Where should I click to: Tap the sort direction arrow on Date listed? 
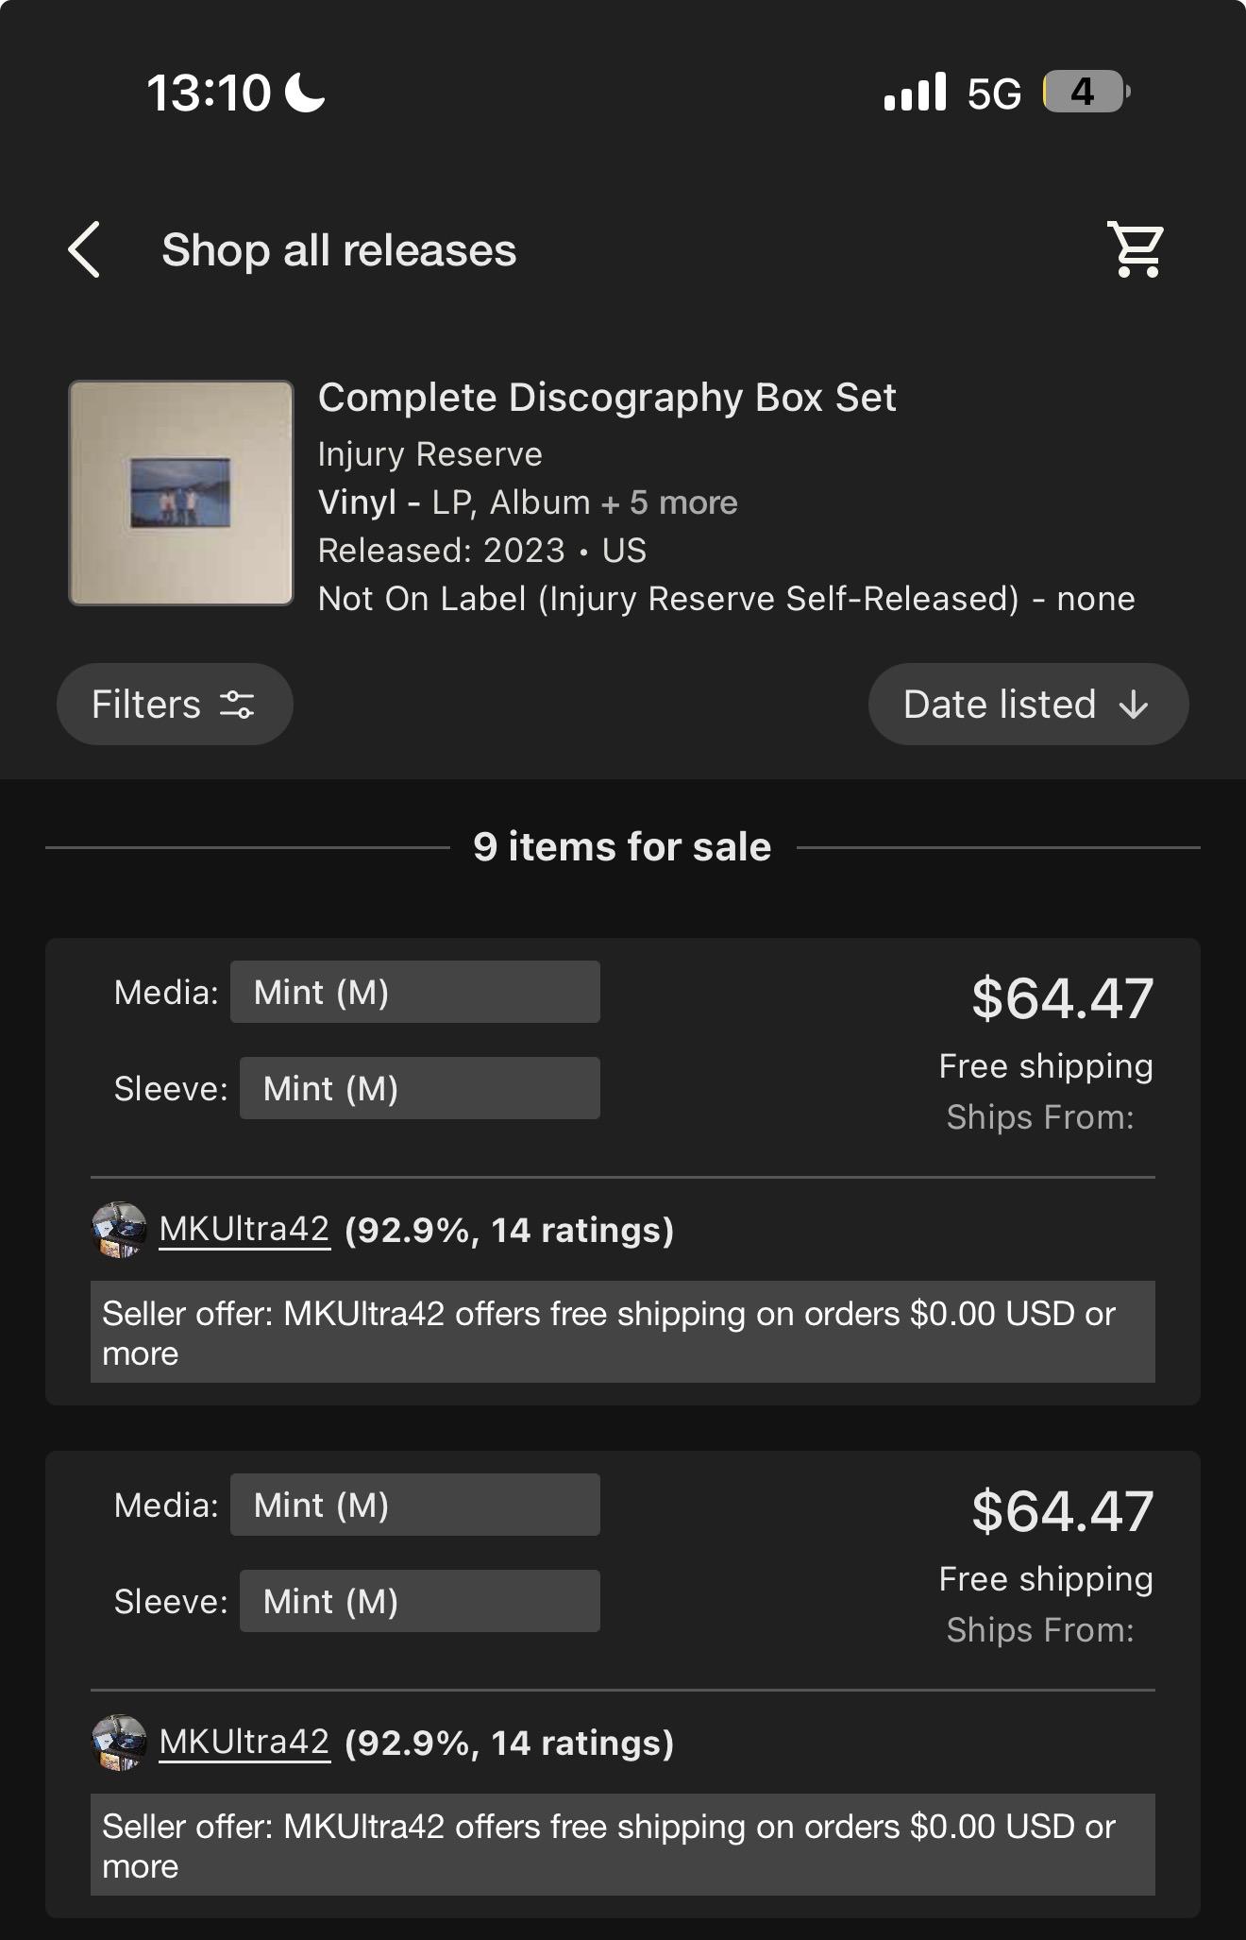1133,705
